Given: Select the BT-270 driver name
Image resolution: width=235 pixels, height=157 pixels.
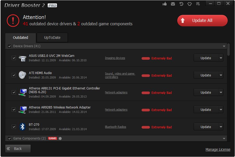Looking at the screenshot, I should 34,125.
